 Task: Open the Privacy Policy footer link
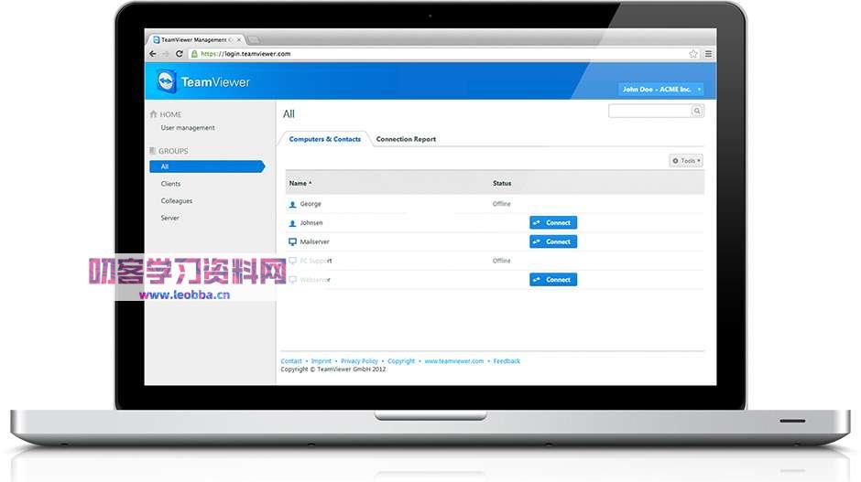point(359,361)
